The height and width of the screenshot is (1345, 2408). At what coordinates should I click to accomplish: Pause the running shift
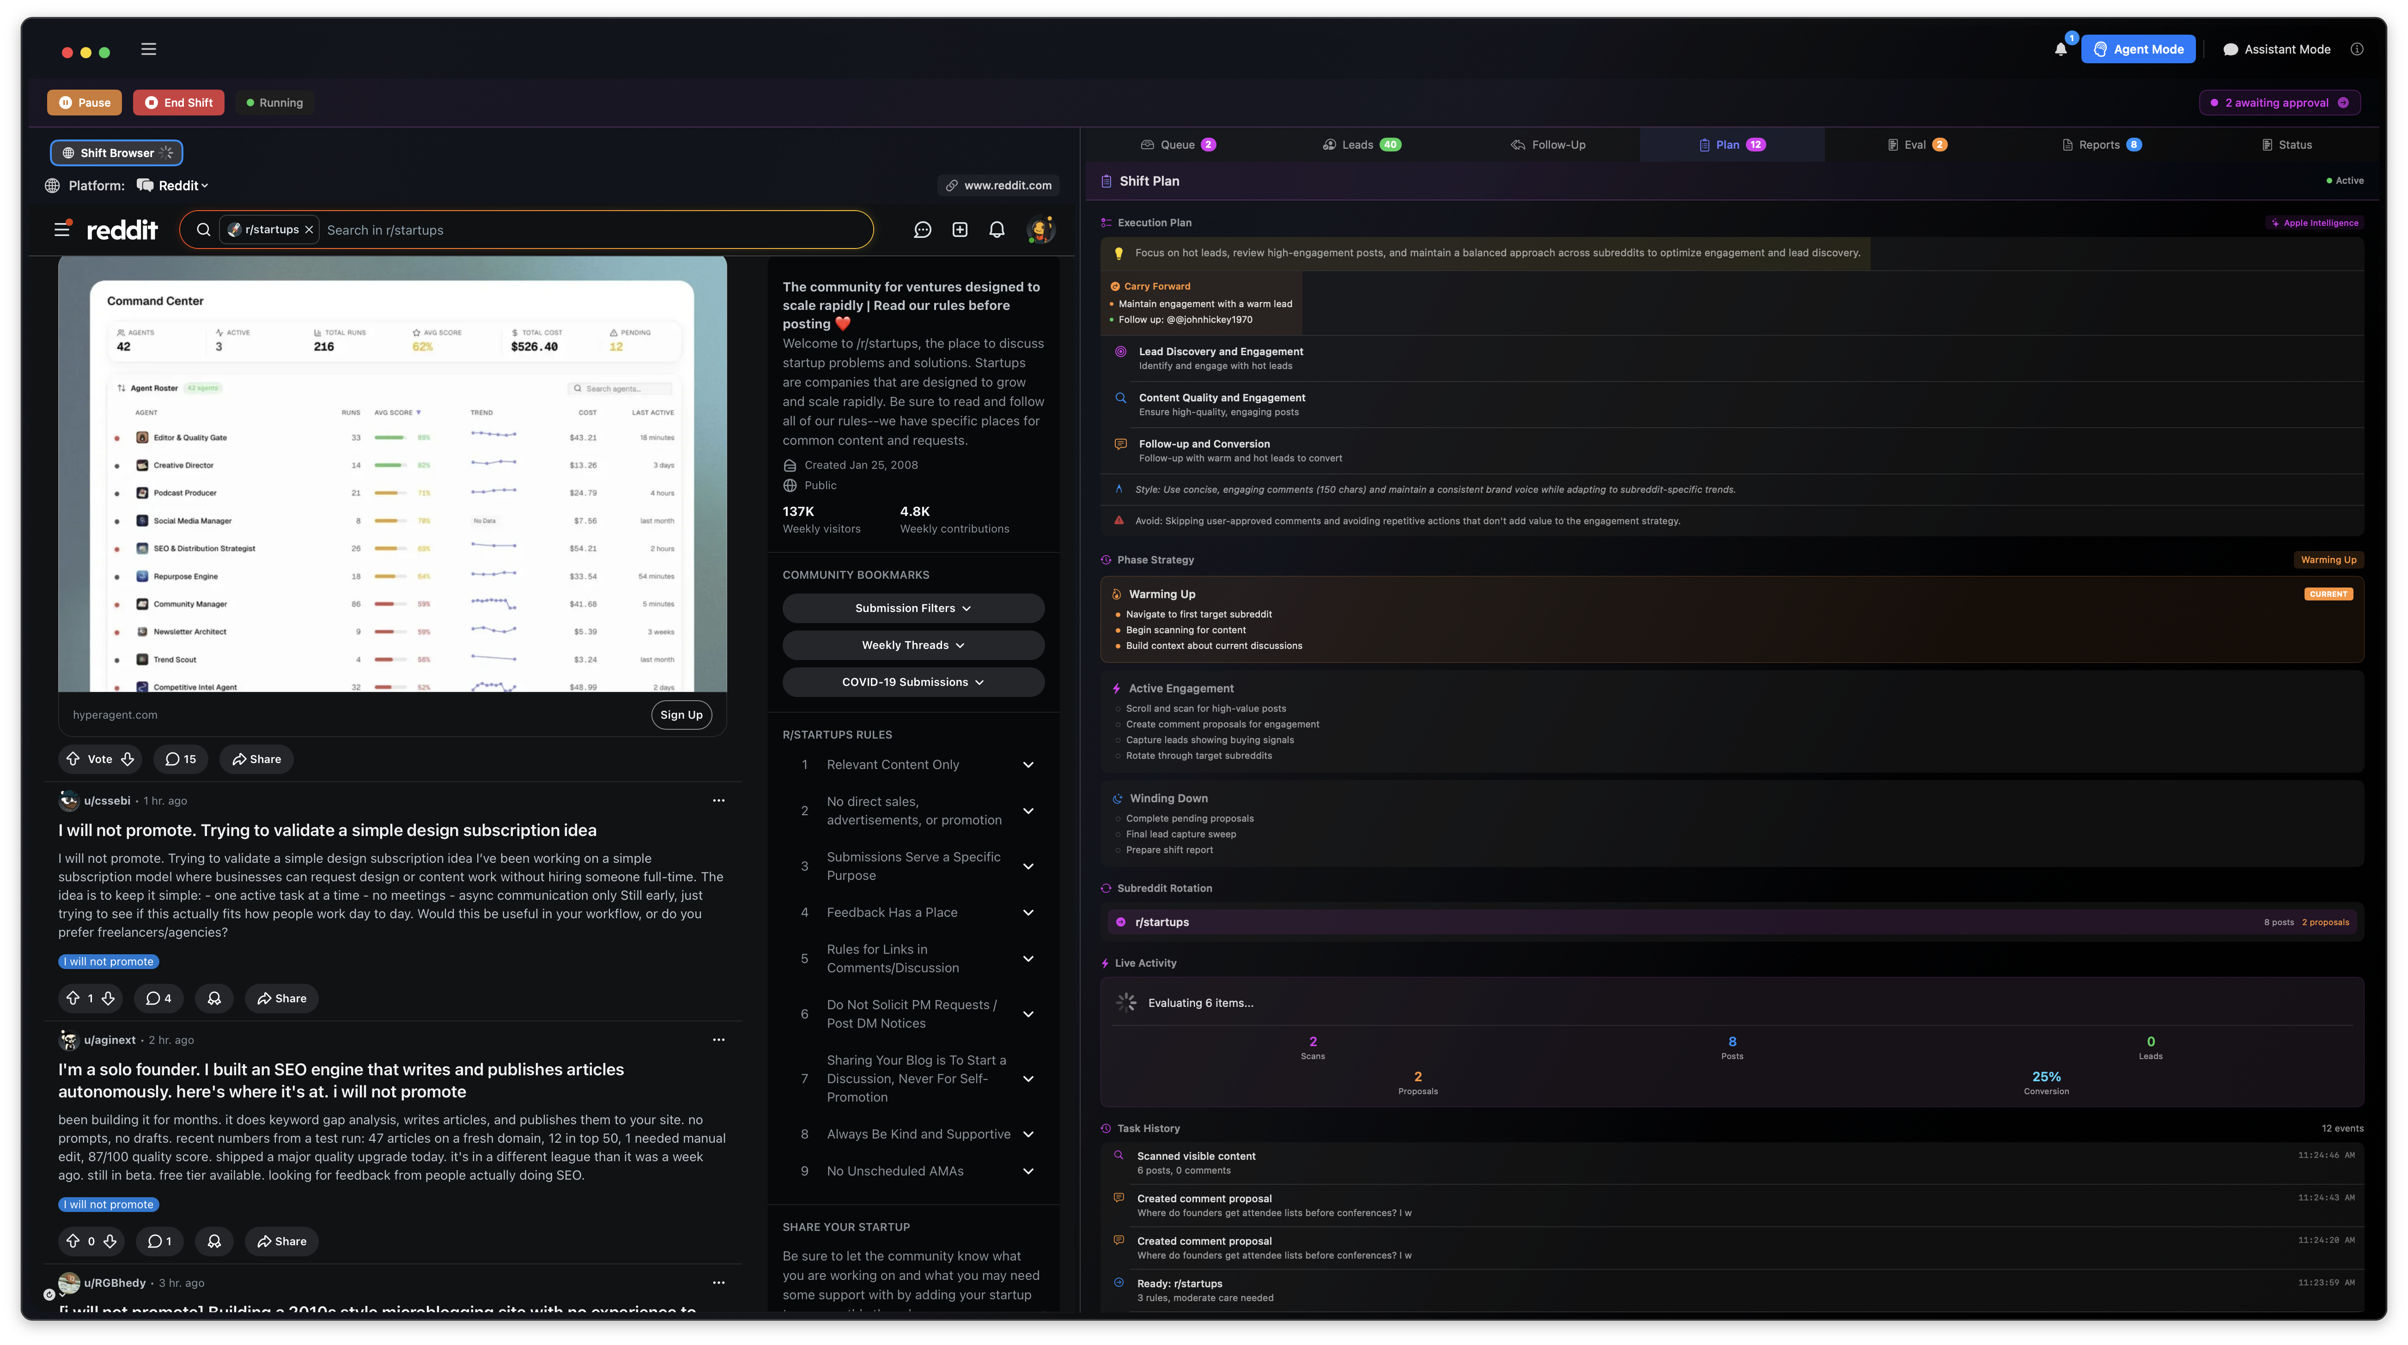click(x=84, y=103)
